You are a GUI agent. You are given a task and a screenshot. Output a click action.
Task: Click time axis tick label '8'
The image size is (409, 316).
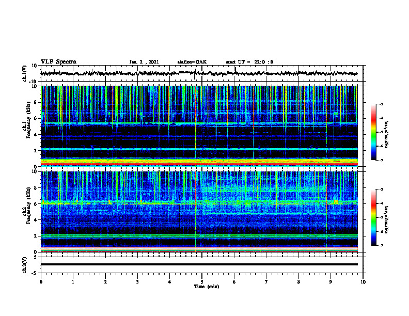tap(298, 282)
